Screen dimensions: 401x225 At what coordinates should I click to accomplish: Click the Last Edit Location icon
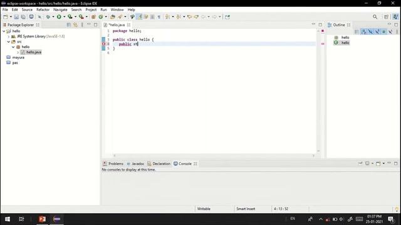click(x=189, y=17)
